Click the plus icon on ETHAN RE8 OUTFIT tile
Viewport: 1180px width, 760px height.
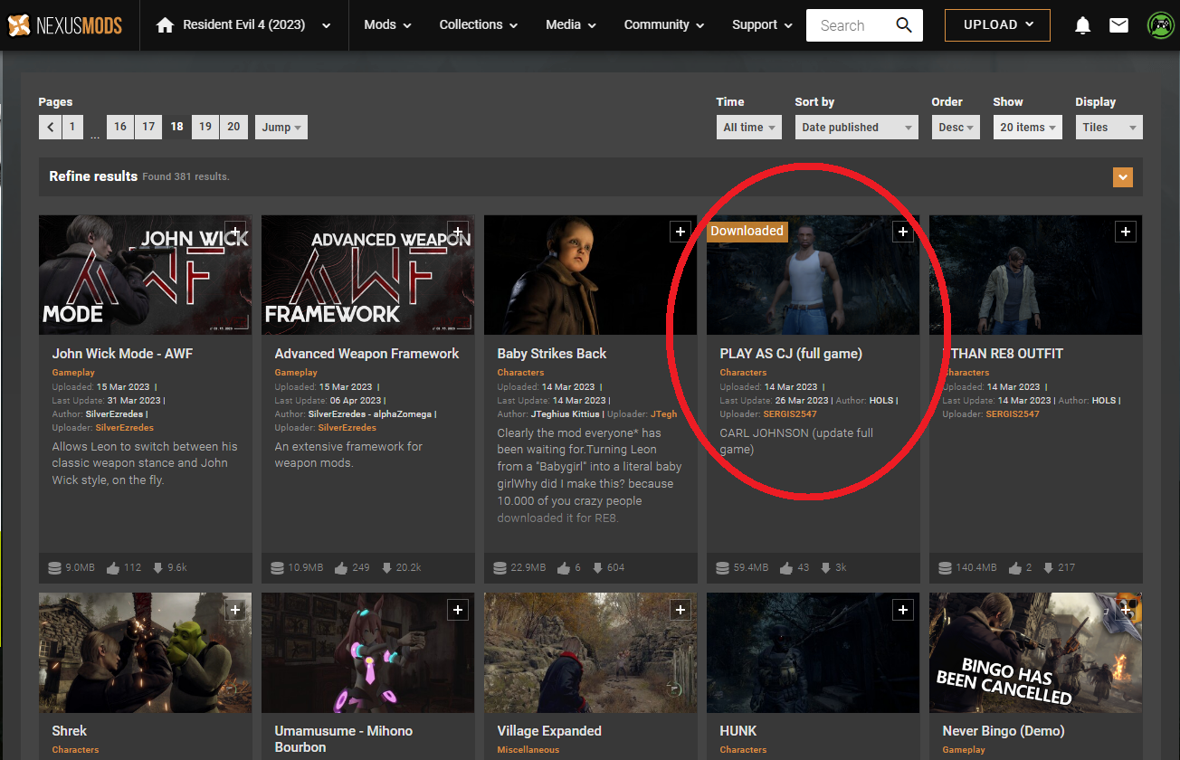coord(1125,233)
